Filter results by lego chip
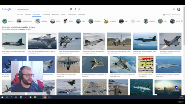The height and width of the screenshot is (104, 185). [124, 21]
